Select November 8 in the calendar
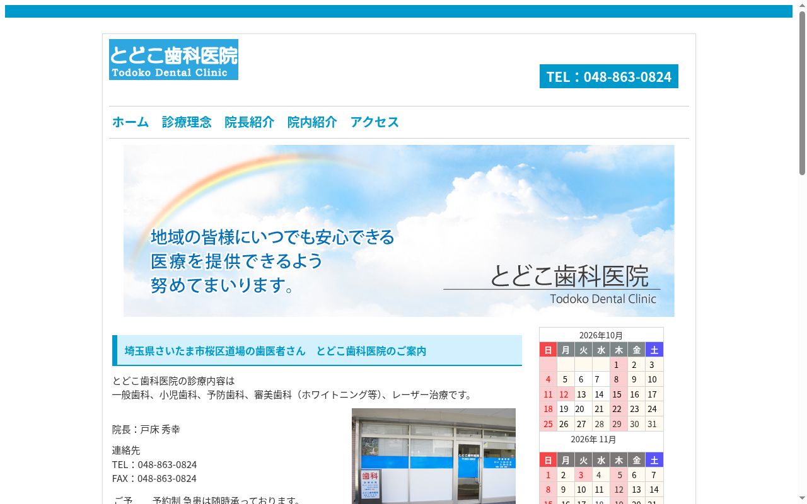The width and height of the screenshot is (807, 504). click(548, 490)
